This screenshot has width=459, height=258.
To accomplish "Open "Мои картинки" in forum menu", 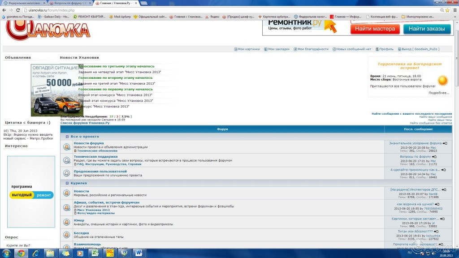I will point(247,49).
